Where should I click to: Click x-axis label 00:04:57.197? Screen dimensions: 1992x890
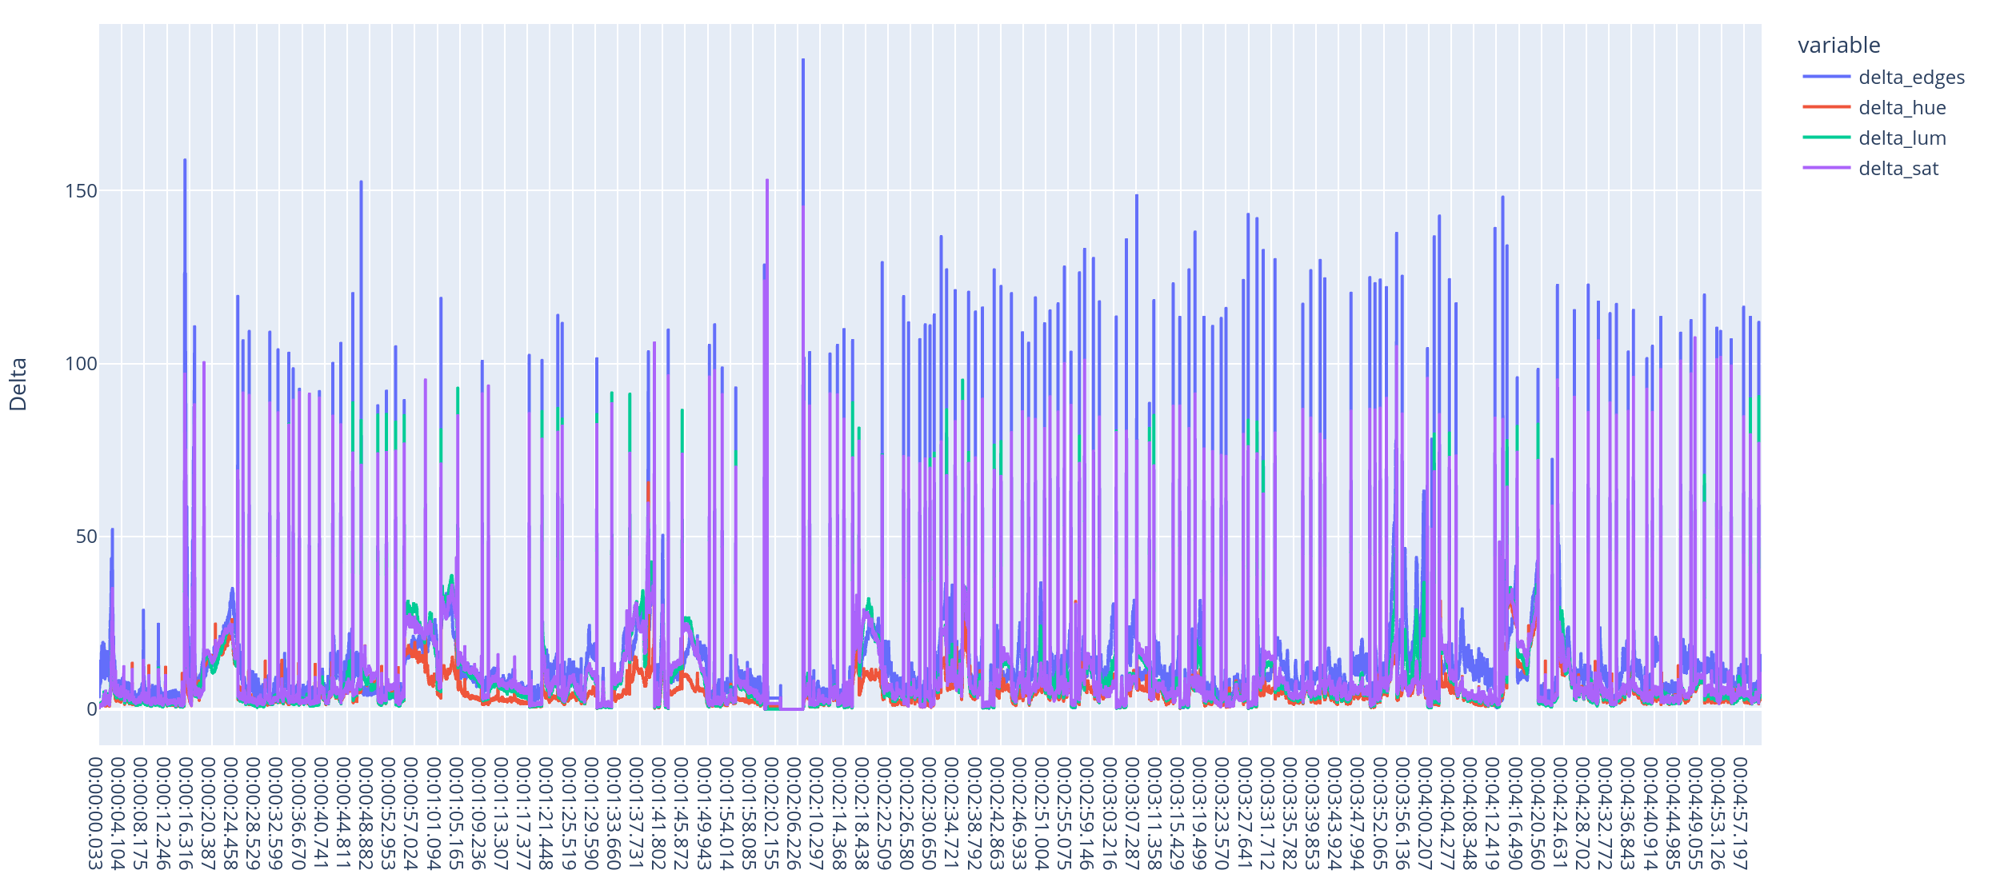click(1739, 812)
